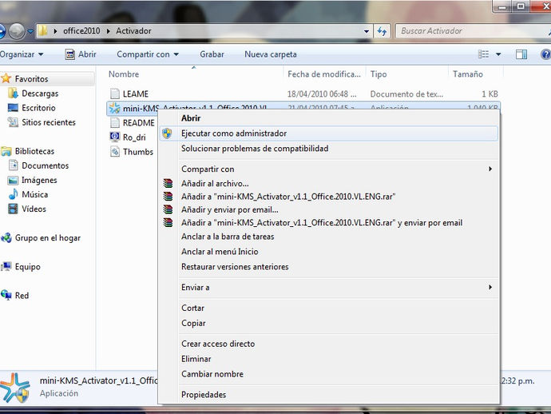Choose Copiar in the context menu

point(328,323)
